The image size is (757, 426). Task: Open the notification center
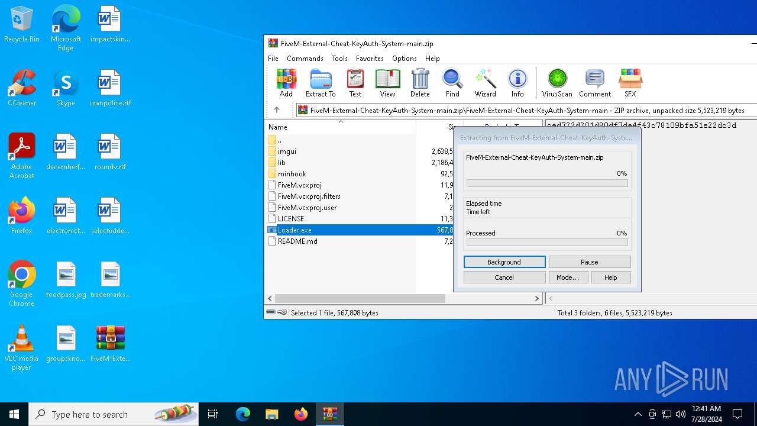(x=737, y=414)
